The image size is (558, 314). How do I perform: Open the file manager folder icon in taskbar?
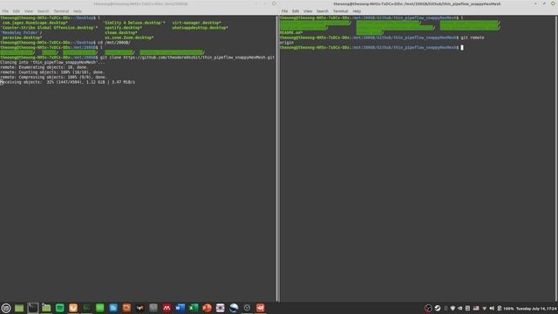coord(46,308)
